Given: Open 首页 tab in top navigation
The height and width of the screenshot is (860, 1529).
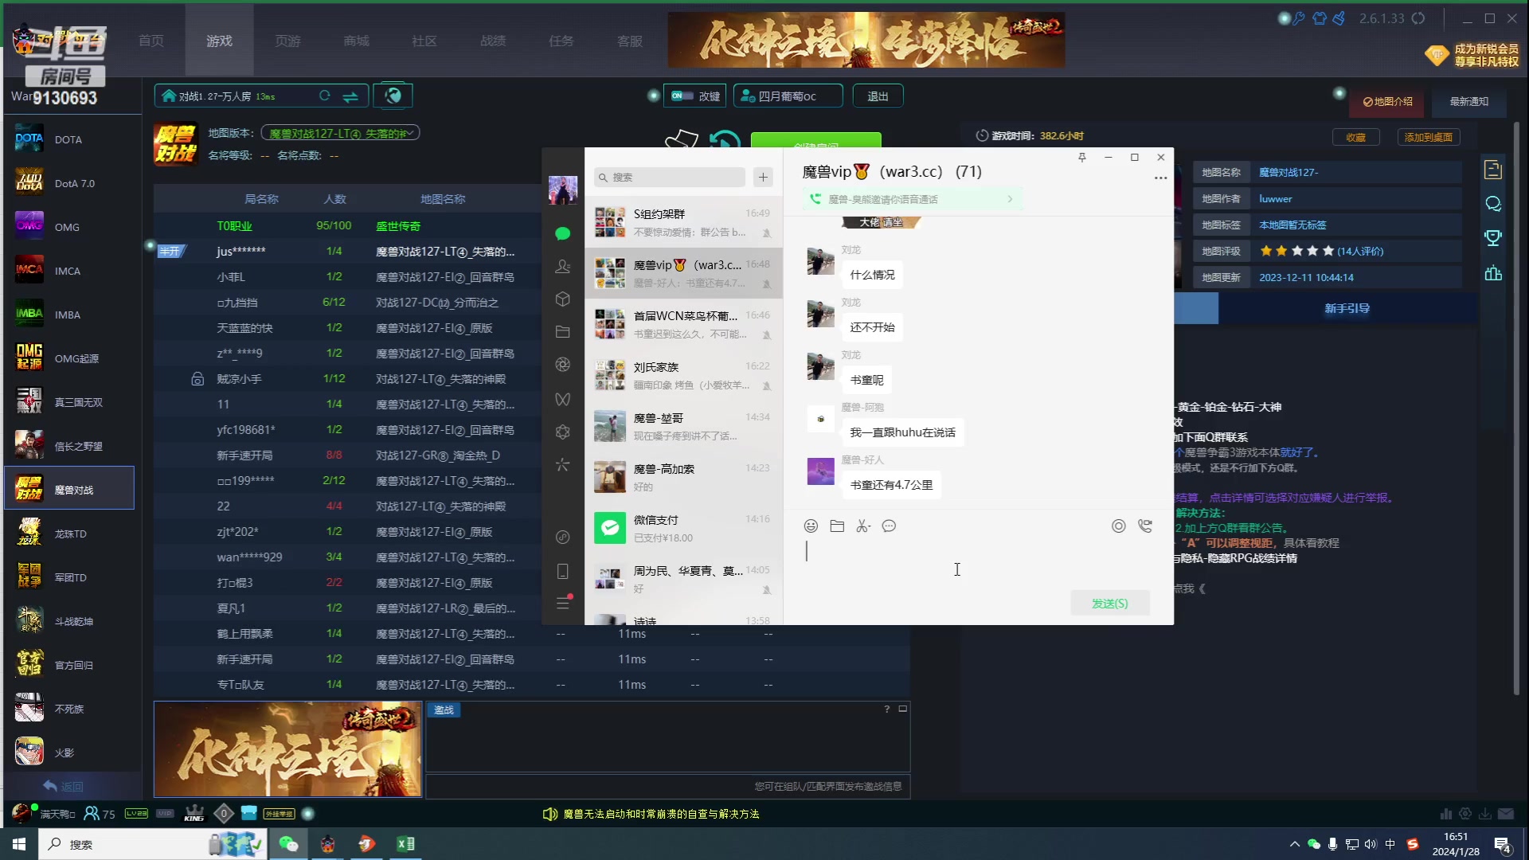Looking at the screenshot, I should [151, 41].
